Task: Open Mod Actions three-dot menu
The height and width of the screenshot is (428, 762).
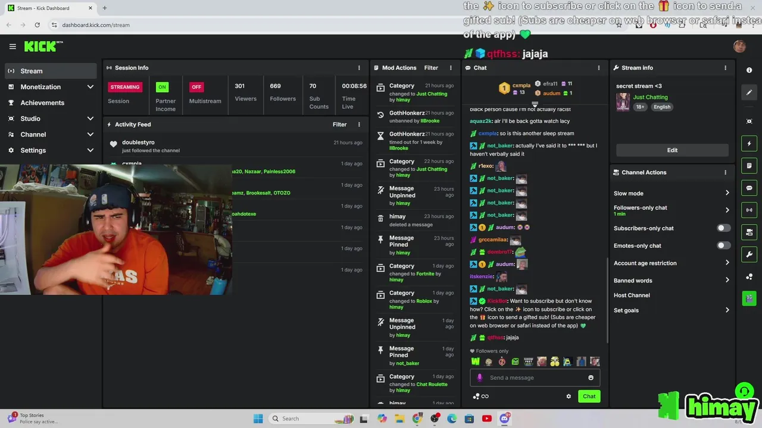Action: tap(451, 68)
